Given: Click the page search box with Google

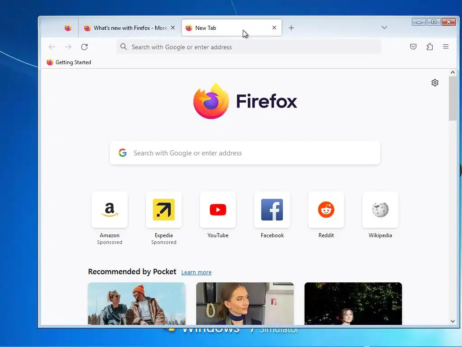Looking at the screenshot, I should (245, 153).
